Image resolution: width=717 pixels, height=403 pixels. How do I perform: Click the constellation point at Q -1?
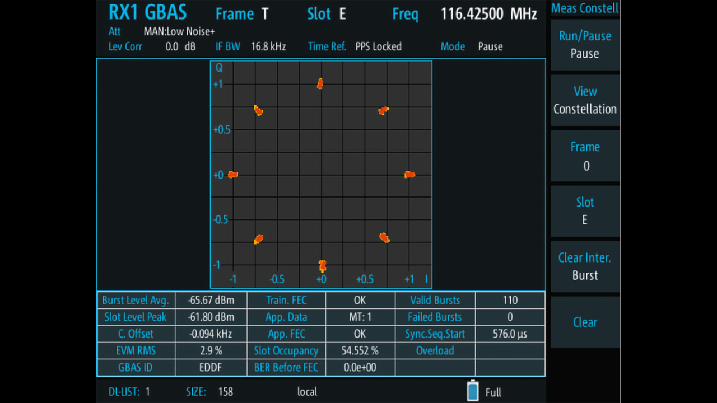coord(322,265)
